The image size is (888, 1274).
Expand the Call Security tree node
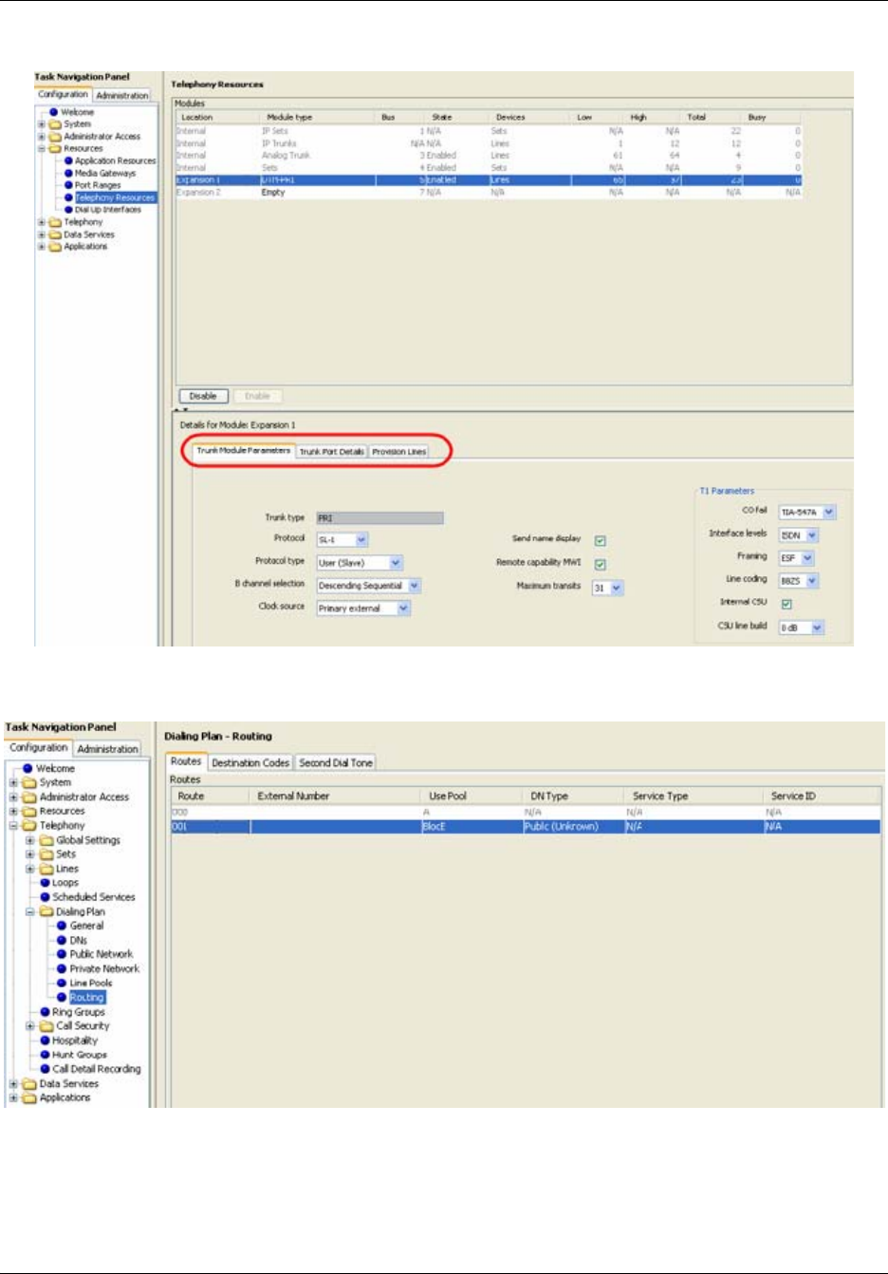pyautogui.click(x=30, y=1026)
